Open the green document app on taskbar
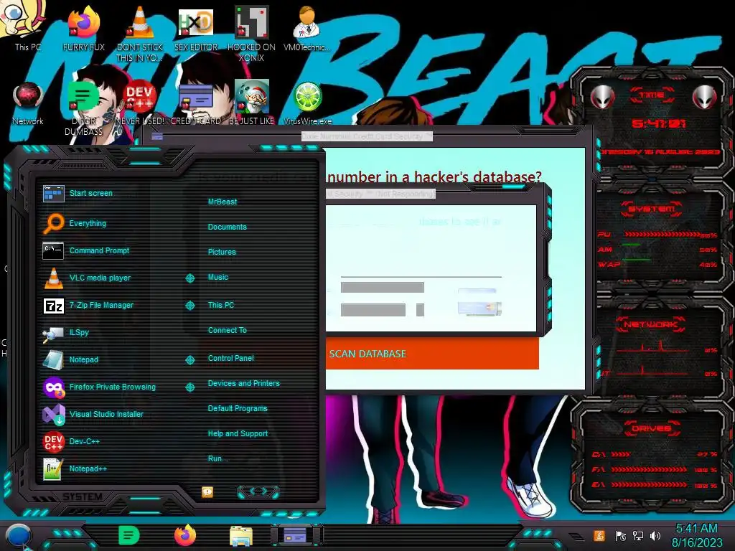 pyautogui.click(x=129, y=535)
